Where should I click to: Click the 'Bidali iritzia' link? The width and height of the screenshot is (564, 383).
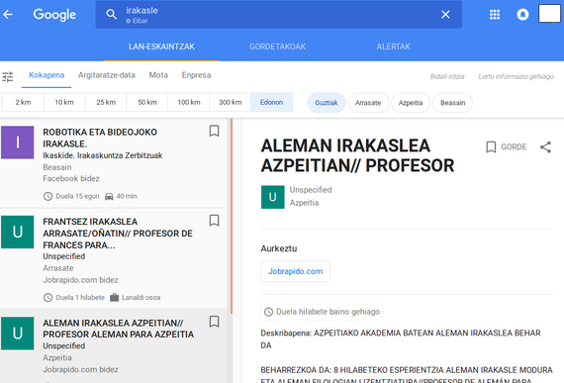click(x=447, y=76)
